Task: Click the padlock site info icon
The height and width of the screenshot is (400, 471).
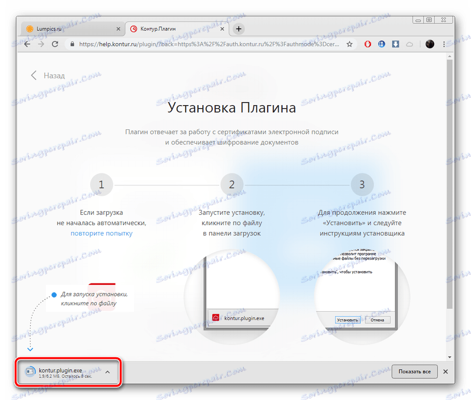Action: 72,44
